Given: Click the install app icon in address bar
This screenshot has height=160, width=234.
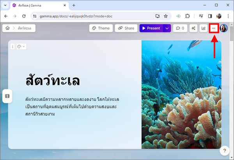Looking at the screenshot, I should click(158, 16).
